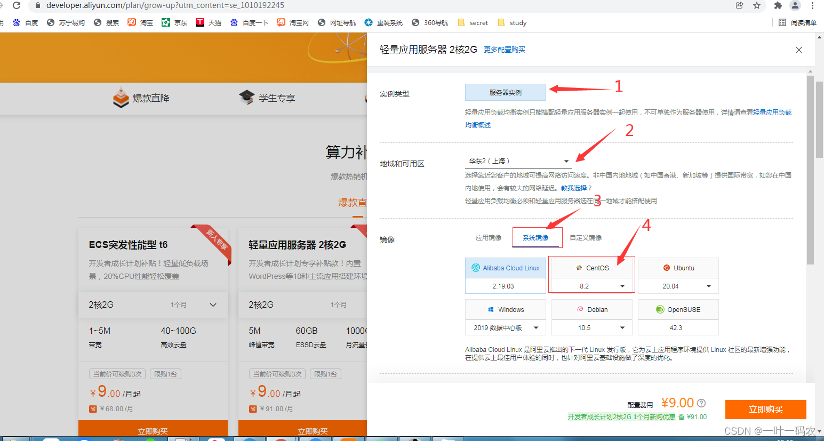The width and height of the screenshot is (824, 441).
Task: Switch to the 应用镜像 tab
Action: coord(489,237)
